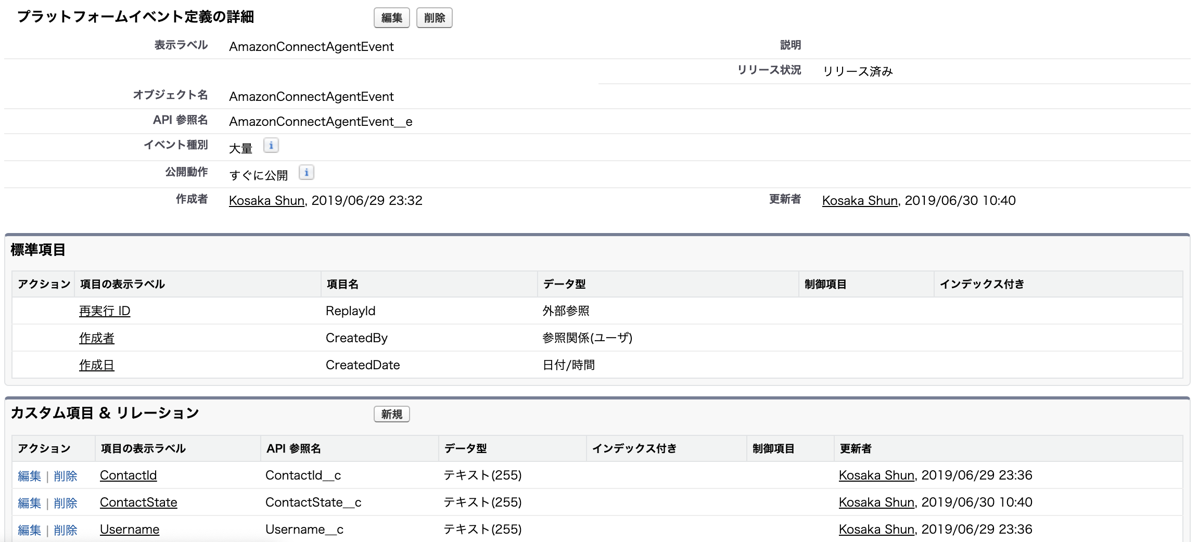Viewport: 1198px width, 542px height.
Task: Click the info icon next to 大量
Action: pos(271,146)
